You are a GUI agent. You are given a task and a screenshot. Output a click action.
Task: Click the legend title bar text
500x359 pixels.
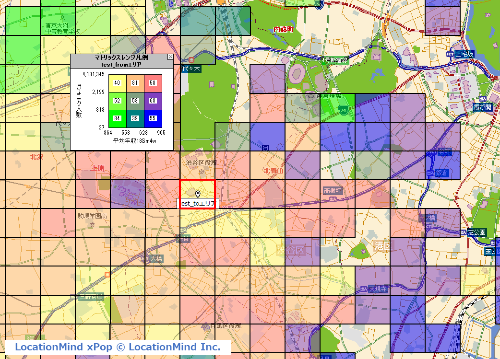coord(121,57)
